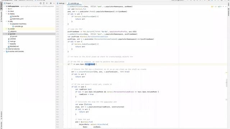Click 'var pvcPrime *corev1.PersistentVolumeClaim' line

pos(88,37)
